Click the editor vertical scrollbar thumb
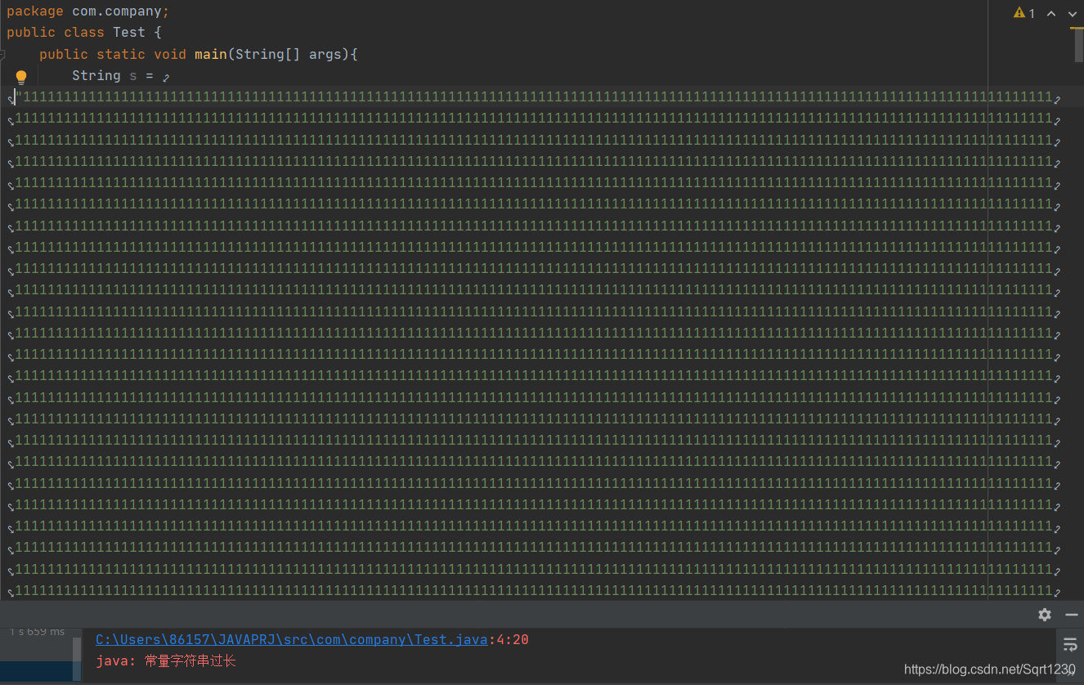Image resolution: width=1084 pixels, height=685 pixels. [1079, 46]
